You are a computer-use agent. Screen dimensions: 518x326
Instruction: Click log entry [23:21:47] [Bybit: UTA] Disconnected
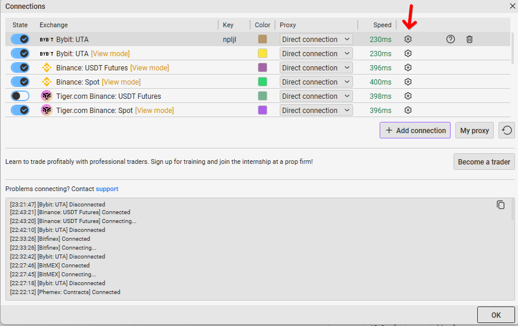tap(57, 204)
